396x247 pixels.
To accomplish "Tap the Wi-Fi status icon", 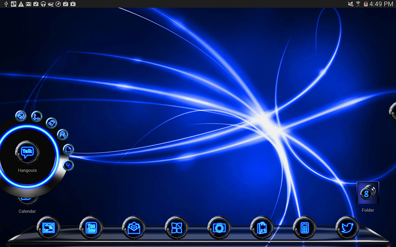I will tap(358, 4).
